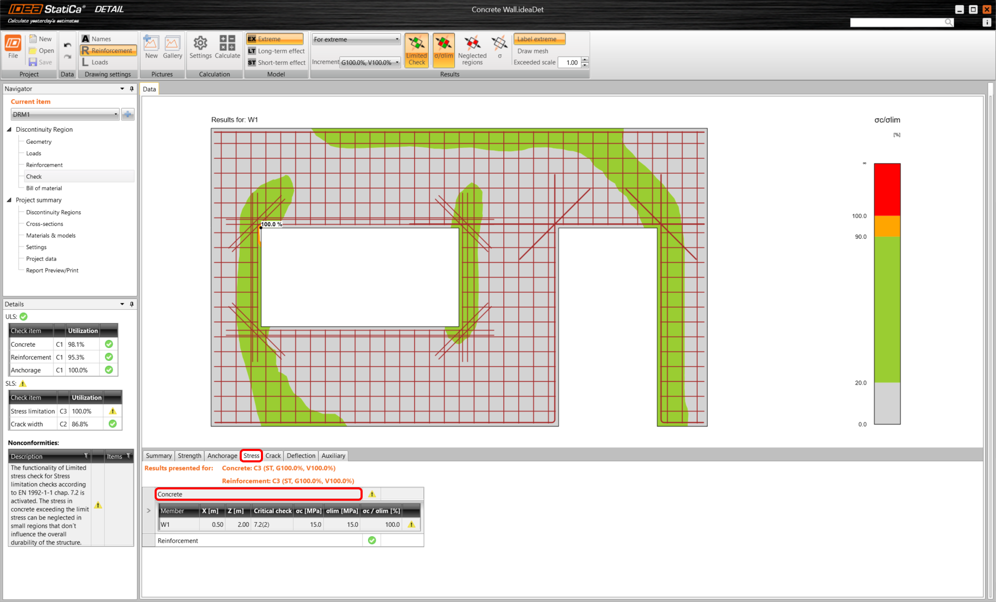This screenshot has width=996, height=602.
Task: Open Report Preview/Print in navigator
Action: click(52, 270)
